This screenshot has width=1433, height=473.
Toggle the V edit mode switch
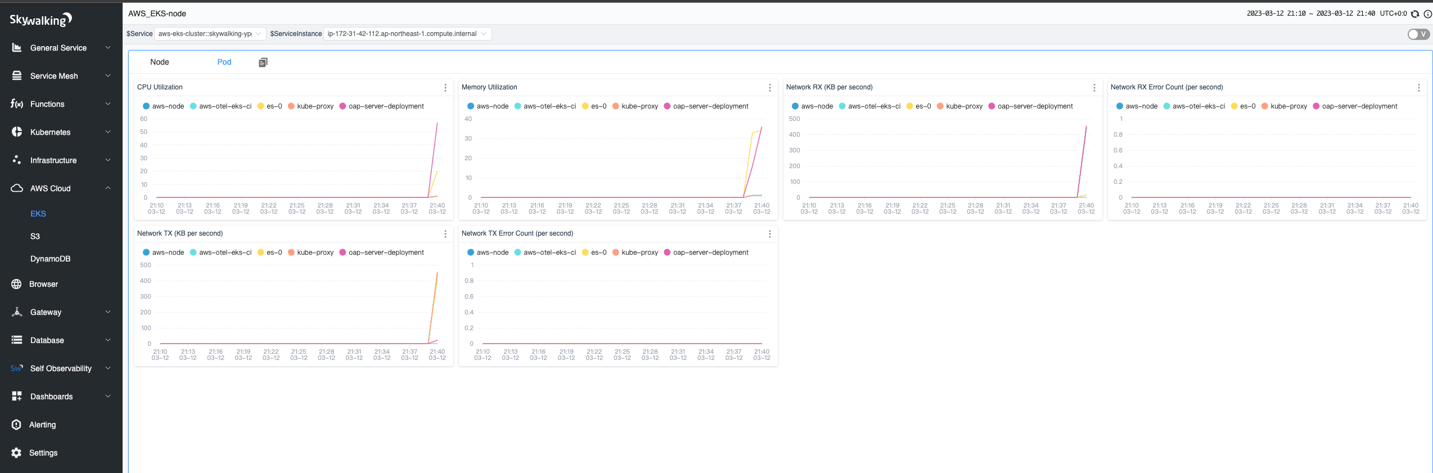point(1418,34)
